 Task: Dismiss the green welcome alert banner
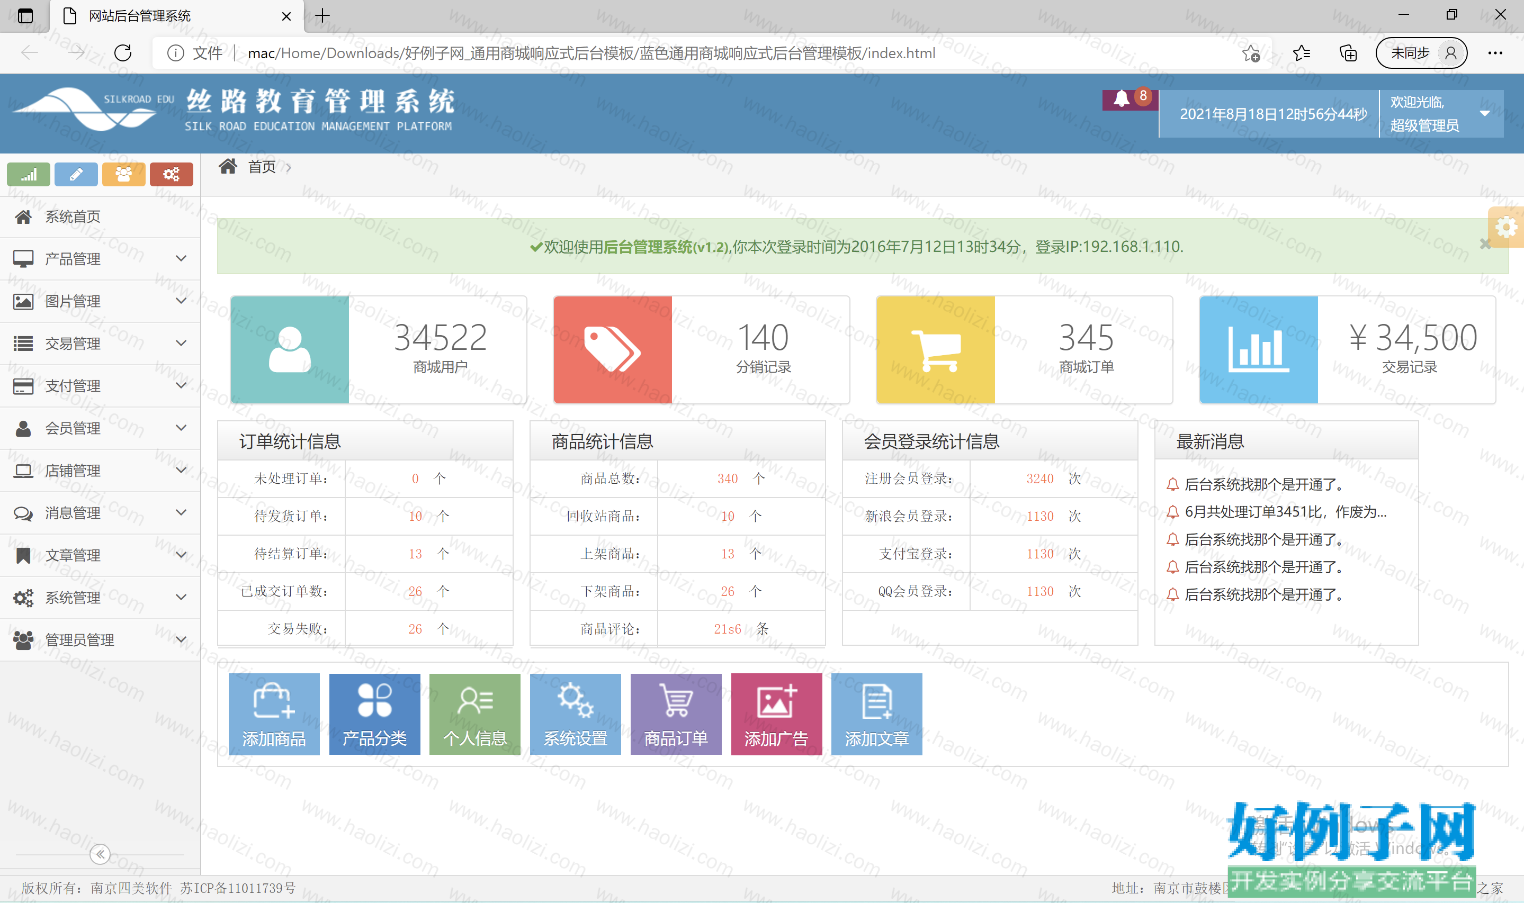1485,243
